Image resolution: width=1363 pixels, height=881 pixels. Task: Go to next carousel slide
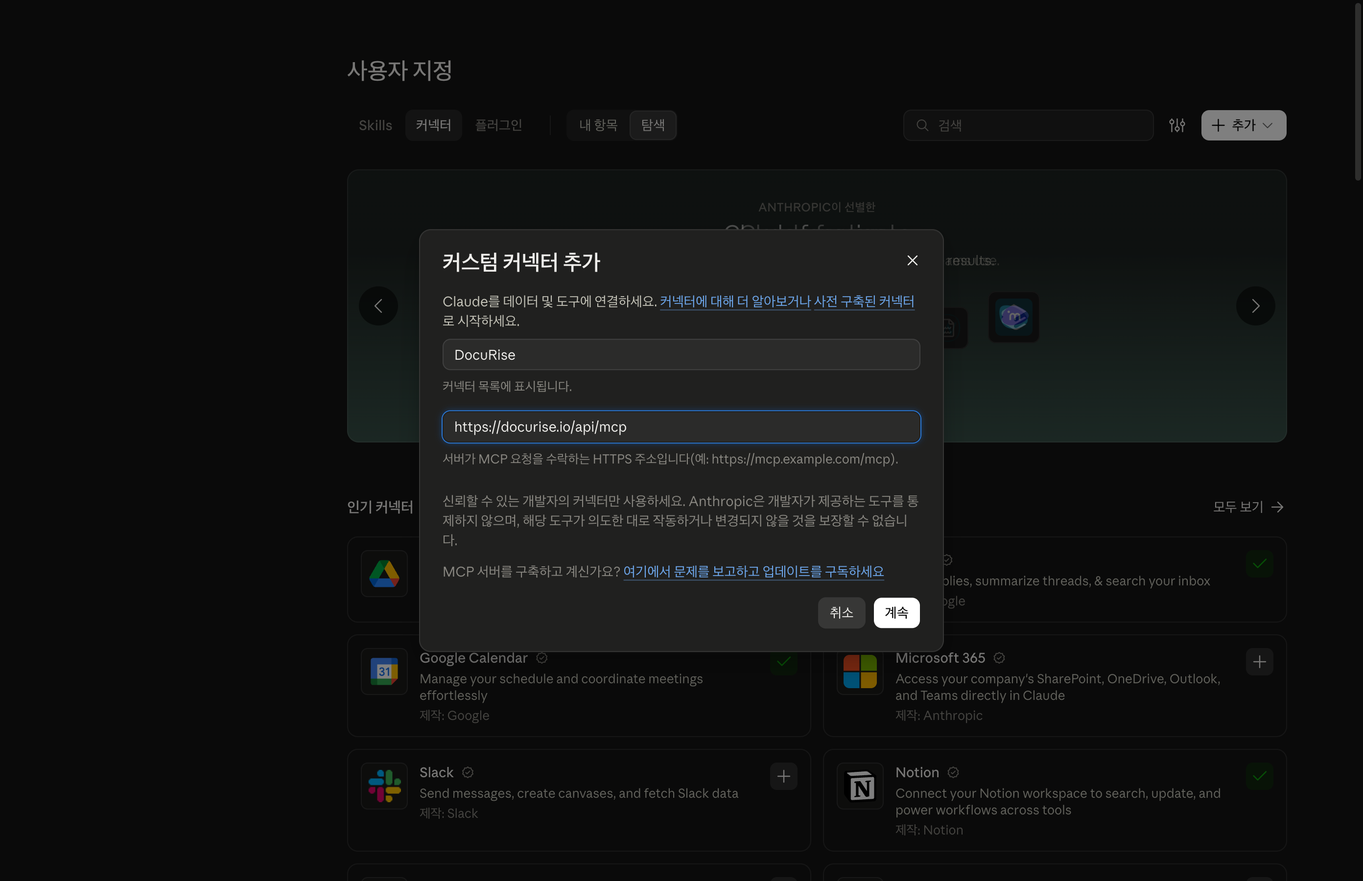pos(1255,306)
